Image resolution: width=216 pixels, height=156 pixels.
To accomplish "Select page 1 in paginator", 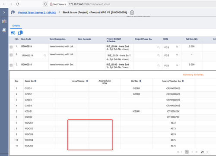I will coord(187,152).
